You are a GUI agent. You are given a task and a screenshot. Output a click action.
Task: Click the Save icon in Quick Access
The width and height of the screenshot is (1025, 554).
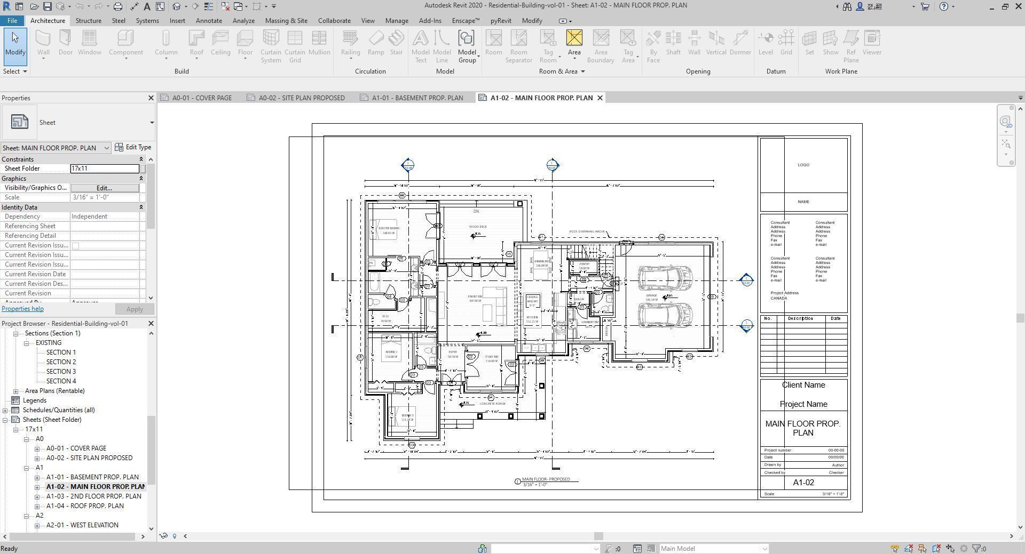(x=47, y=6)
